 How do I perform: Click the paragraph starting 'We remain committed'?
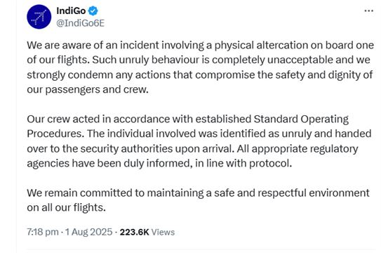[198, 200]
